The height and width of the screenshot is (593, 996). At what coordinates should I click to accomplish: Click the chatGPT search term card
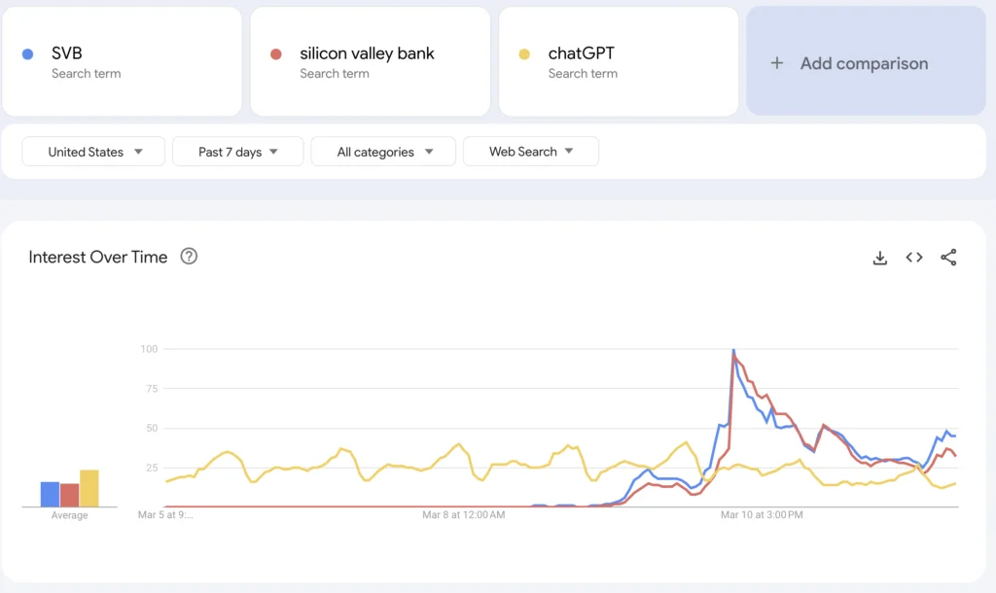[x=618, y=60]
